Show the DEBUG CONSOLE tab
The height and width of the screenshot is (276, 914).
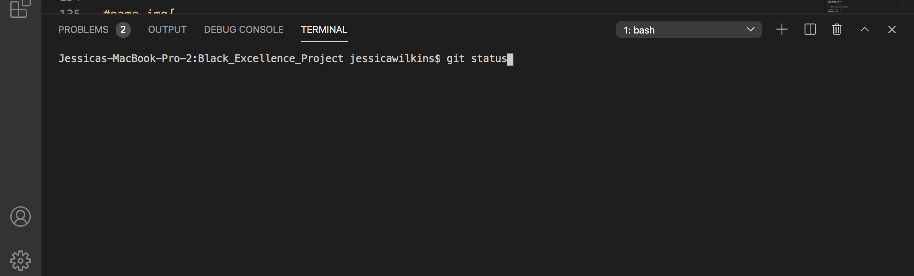point(243,30)
